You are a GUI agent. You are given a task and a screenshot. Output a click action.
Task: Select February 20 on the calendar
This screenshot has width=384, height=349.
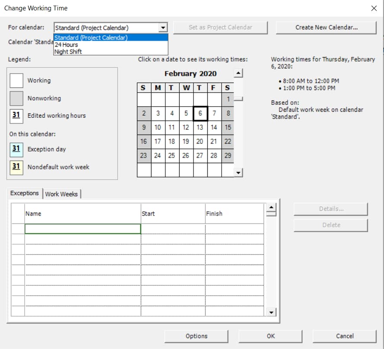point(200,141)
